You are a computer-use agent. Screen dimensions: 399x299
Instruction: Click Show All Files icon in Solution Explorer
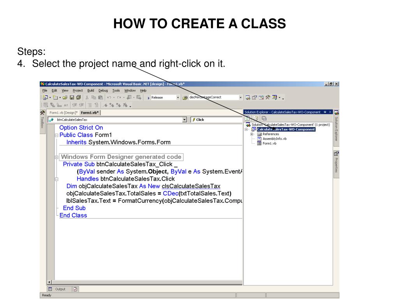[x=256, y=118]
